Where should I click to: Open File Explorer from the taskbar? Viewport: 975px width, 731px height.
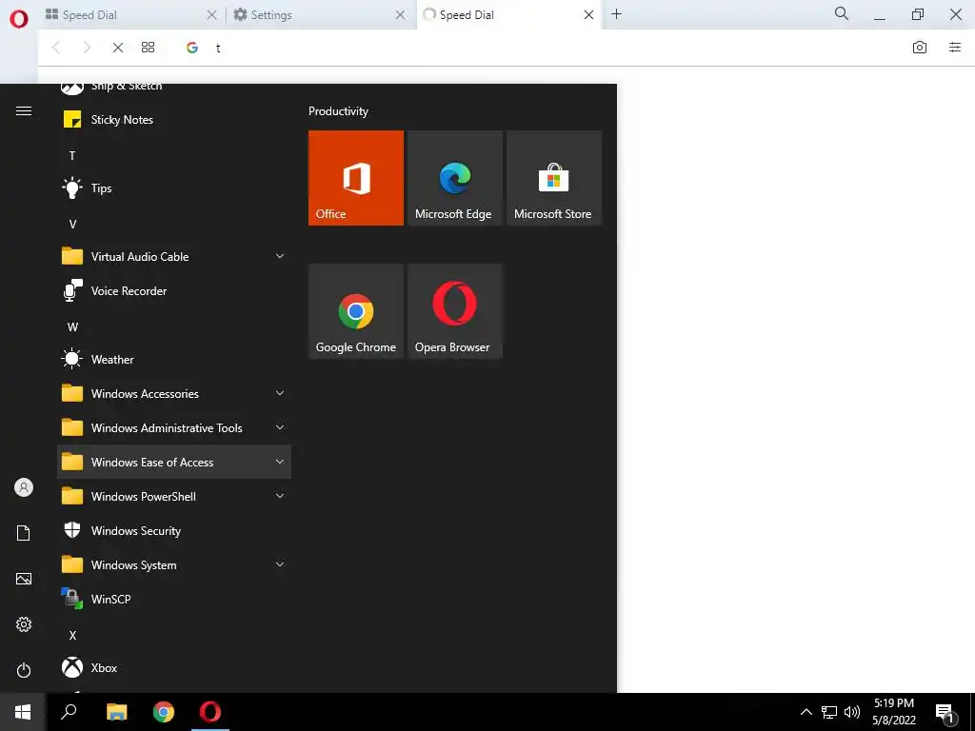tap(117, 712)
